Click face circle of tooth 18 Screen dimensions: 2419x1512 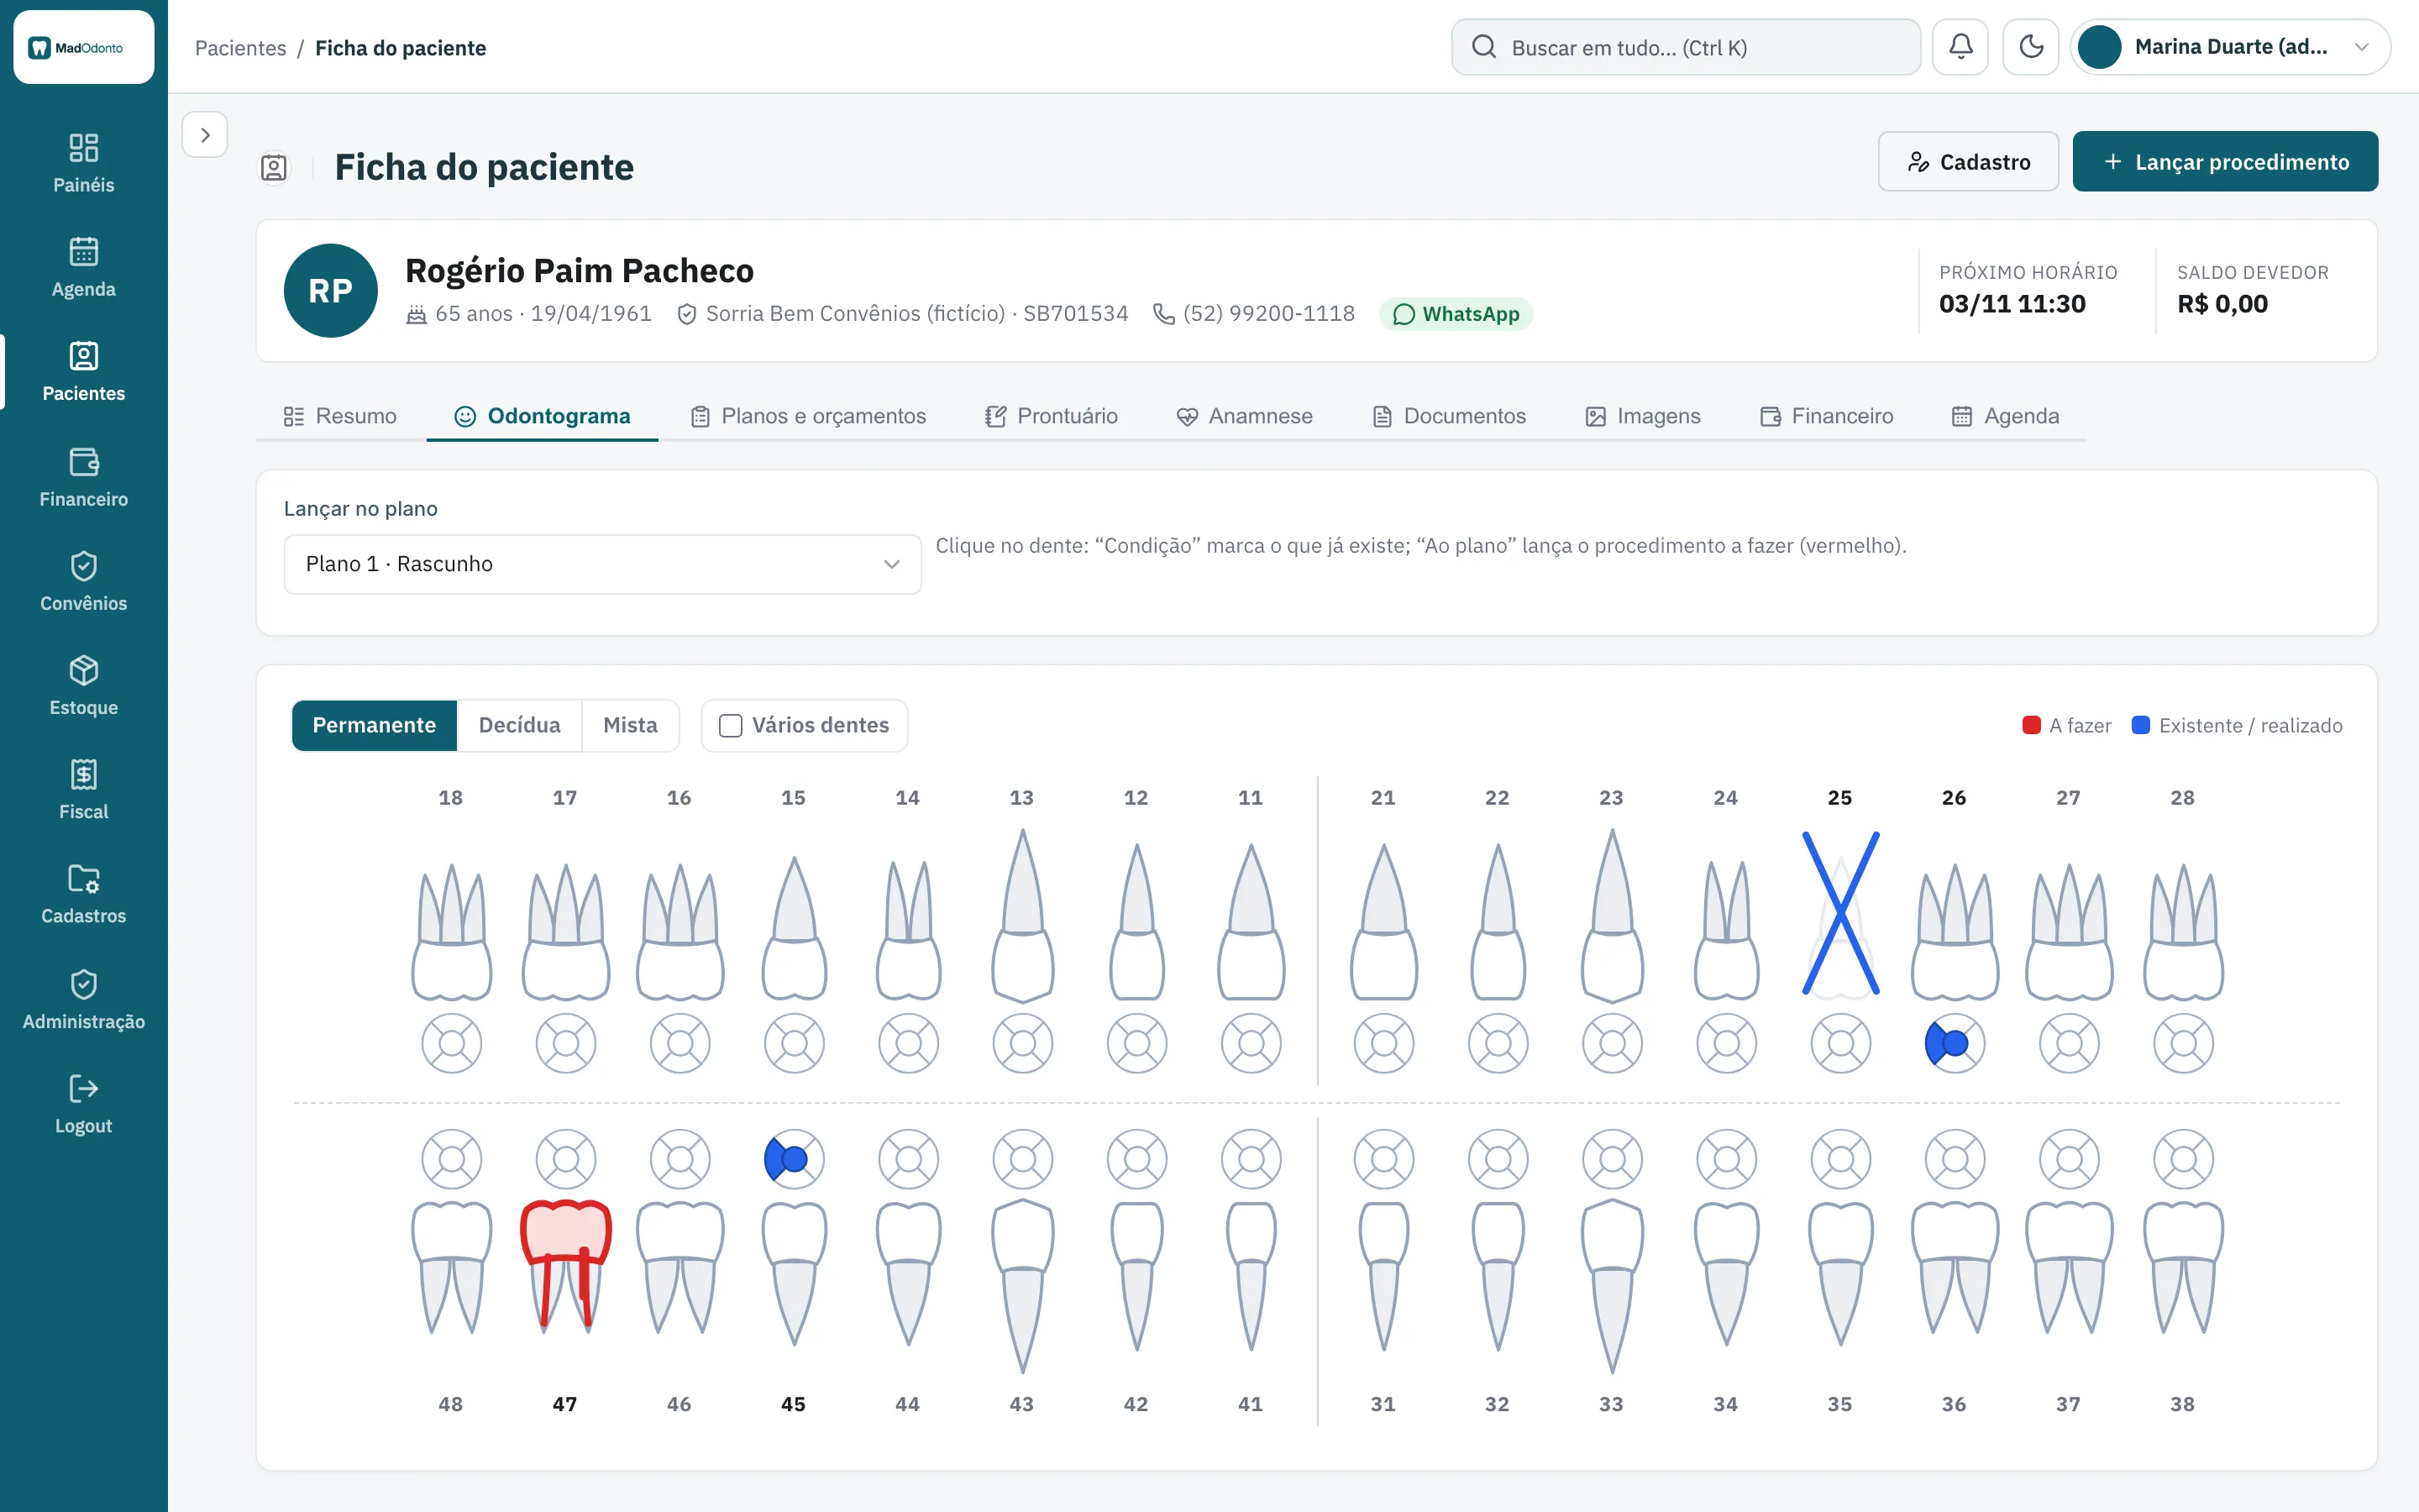[x=451, y=1043]
